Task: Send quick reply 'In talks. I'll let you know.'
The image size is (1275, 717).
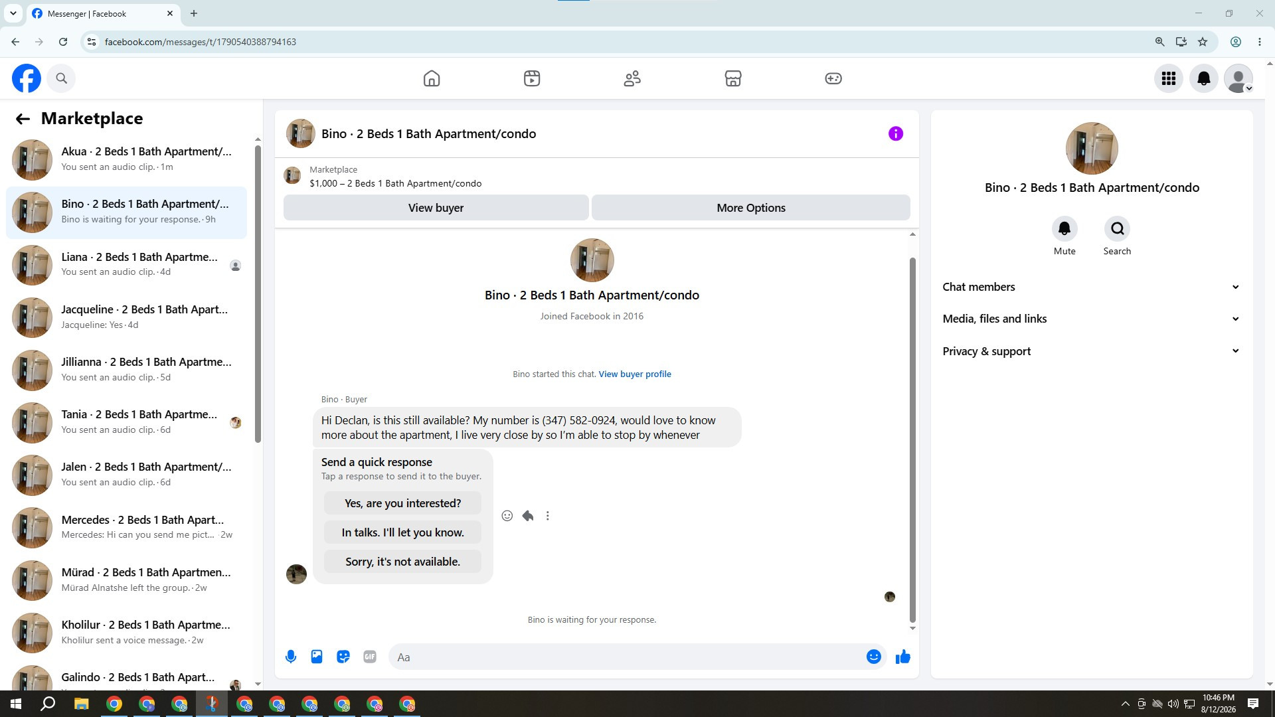Action: 402,532
